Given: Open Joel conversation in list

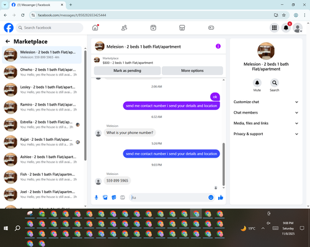Looking at the screenshot, I should click(x=42, y=194).
